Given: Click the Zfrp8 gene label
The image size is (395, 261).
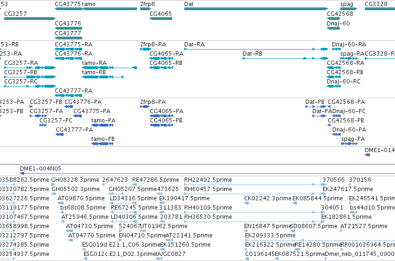Looking at the screenshot, I should [x=148, y=4].
